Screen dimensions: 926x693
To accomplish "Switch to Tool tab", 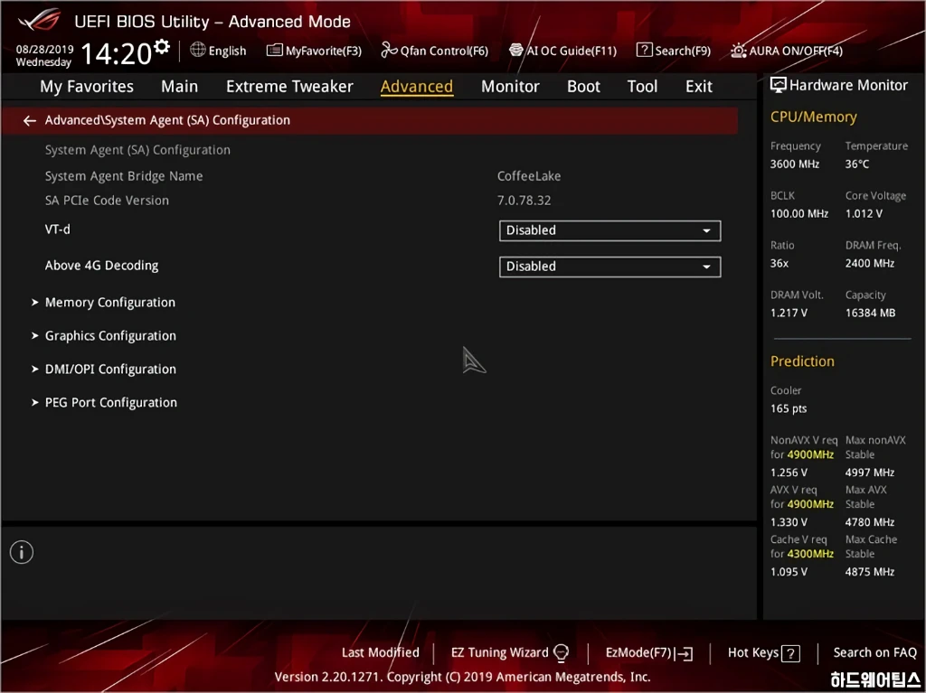I will 642,87.
